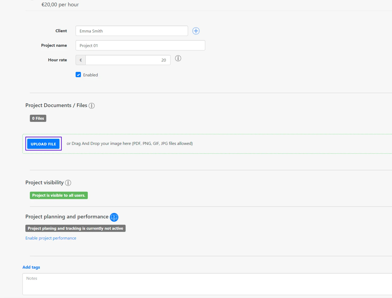
Task: Click the Project 01 name field
Action: point(140,45)
